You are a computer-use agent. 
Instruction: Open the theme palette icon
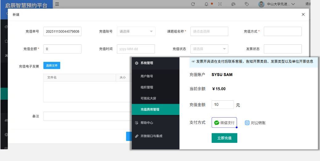coord(233,4)
